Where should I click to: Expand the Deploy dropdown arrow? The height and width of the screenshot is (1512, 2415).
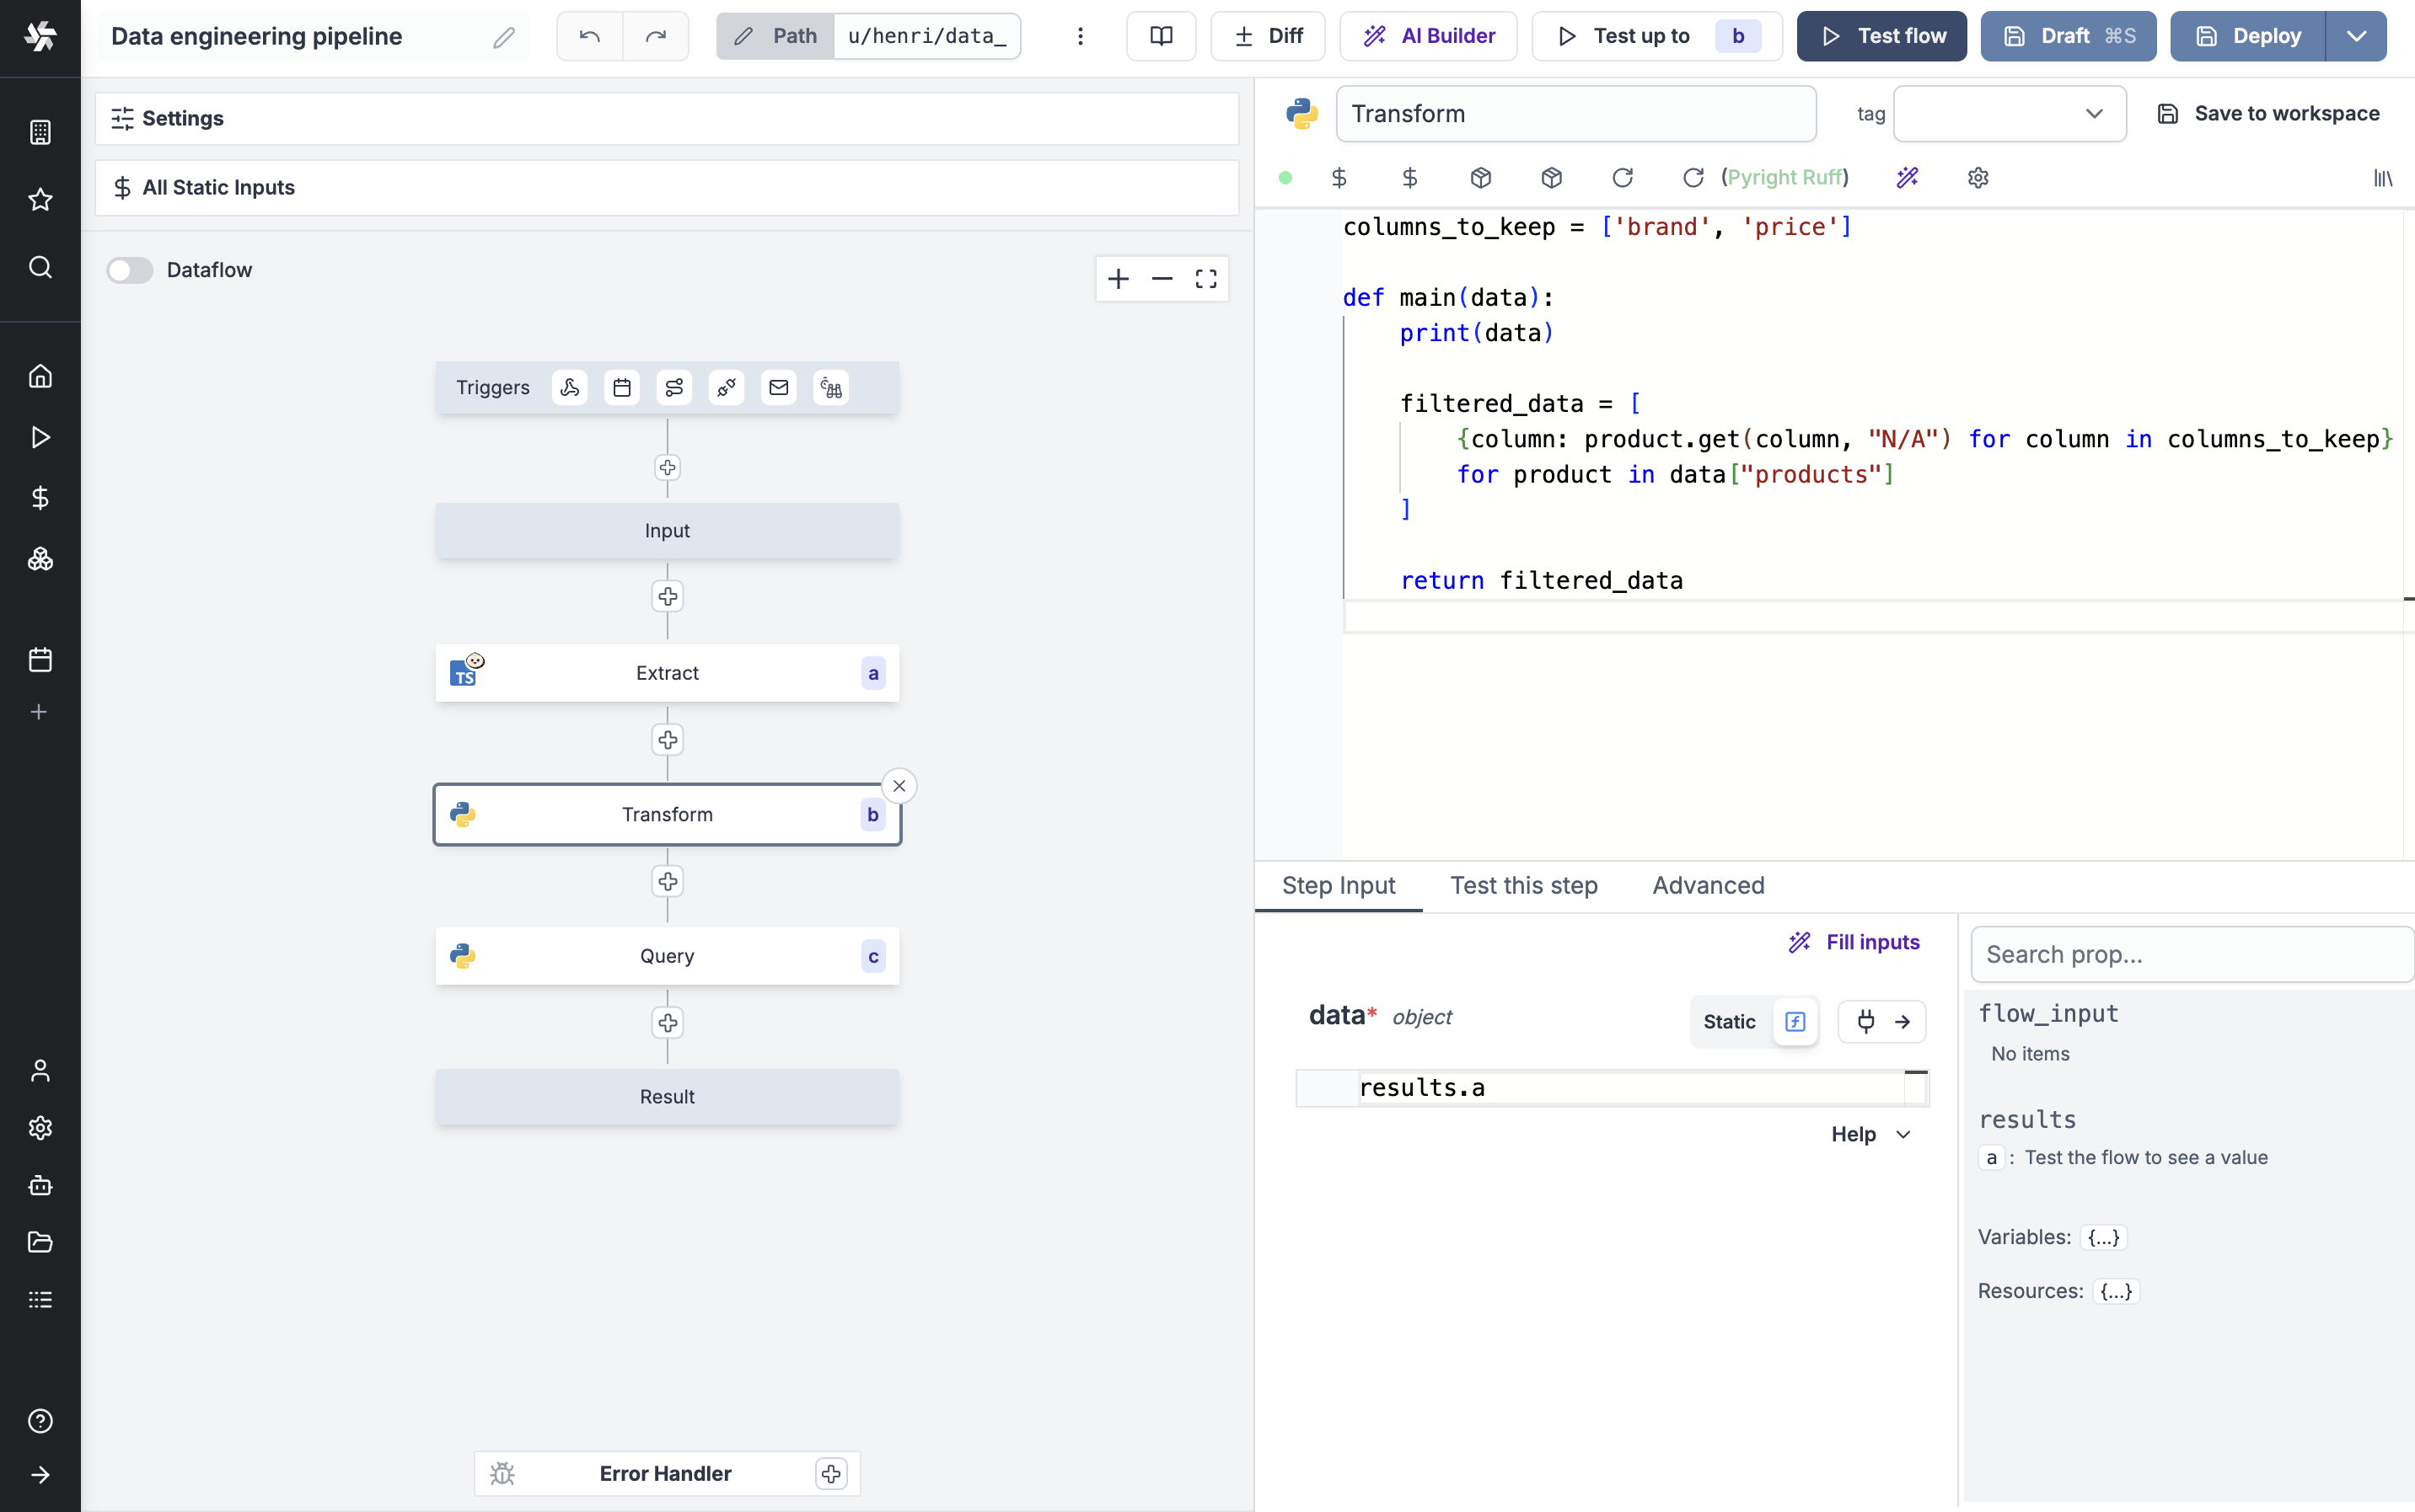point(2358,35)
